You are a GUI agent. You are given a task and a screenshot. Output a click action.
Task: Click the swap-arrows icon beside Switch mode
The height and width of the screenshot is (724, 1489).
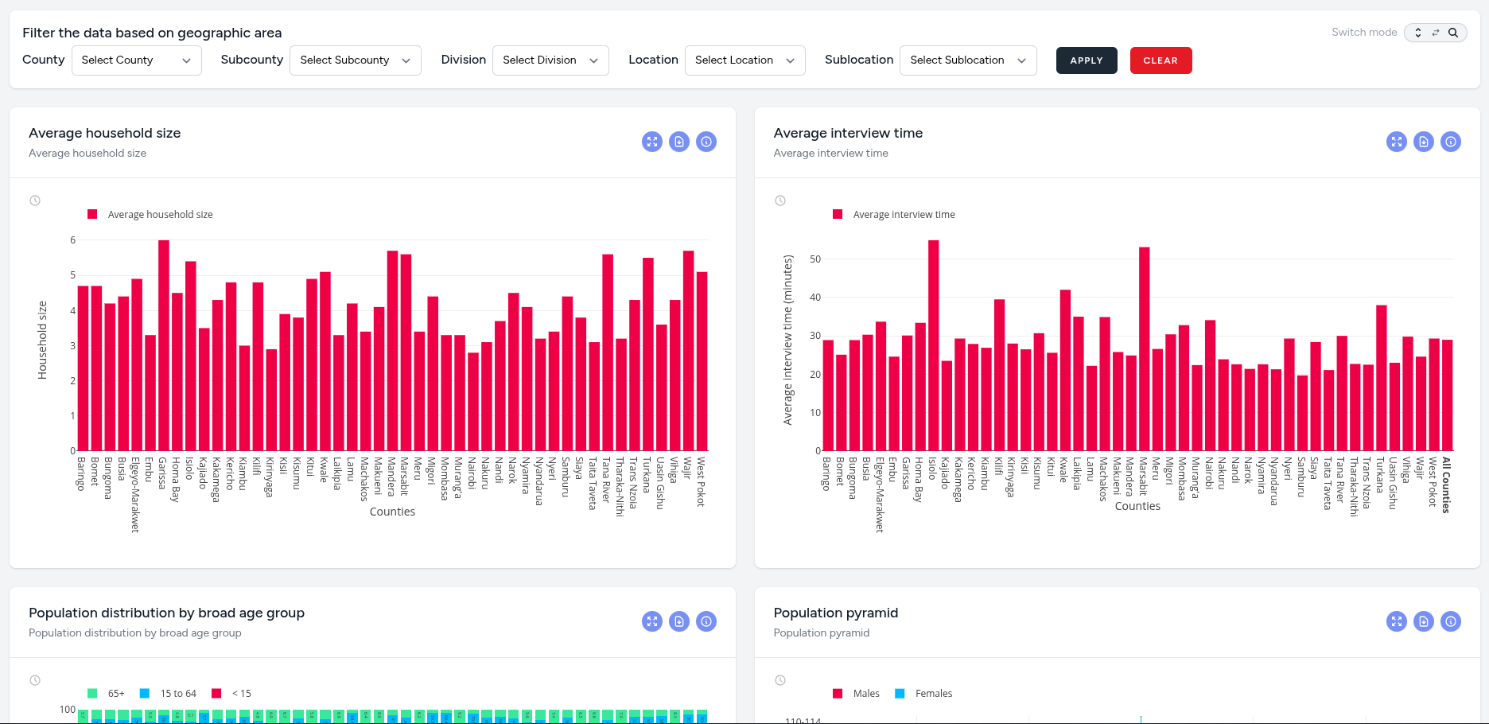click(1436, 33)
